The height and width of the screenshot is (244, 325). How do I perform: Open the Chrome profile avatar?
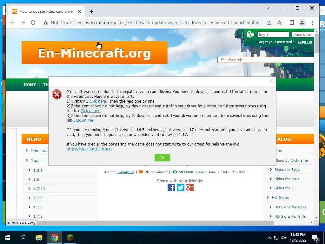pyautogui.click(x=302, y=23)
